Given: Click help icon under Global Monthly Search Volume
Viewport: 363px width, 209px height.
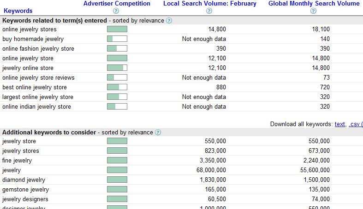Looking at the screenshot, I should [x=313, y=11].
